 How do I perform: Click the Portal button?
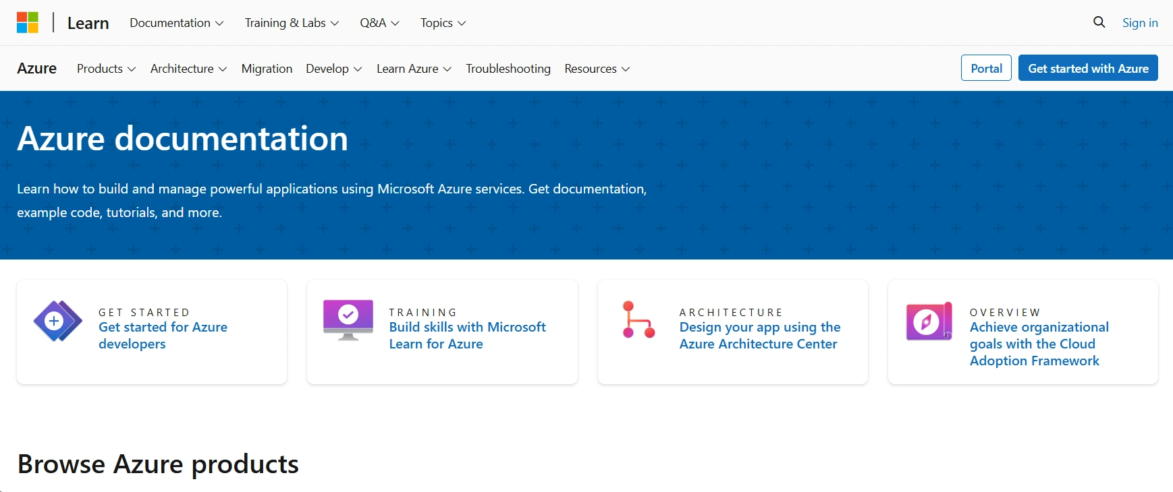[986, 68]
